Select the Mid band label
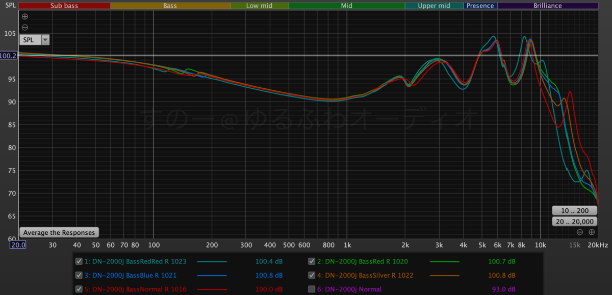612x295 pixels. click(347, 6)
